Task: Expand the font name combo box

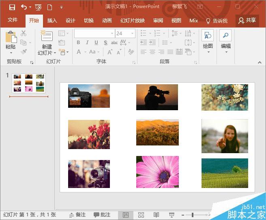Action: pos(112,33)
